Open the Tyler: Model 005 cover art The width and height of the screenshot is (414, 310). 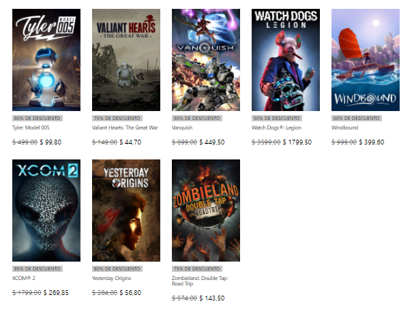[x=46, y=60]
